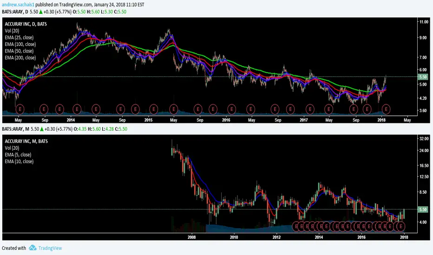Select daily chart earnings marker above Sep 2013
The image size is (433, 255).
coord(44,109)
